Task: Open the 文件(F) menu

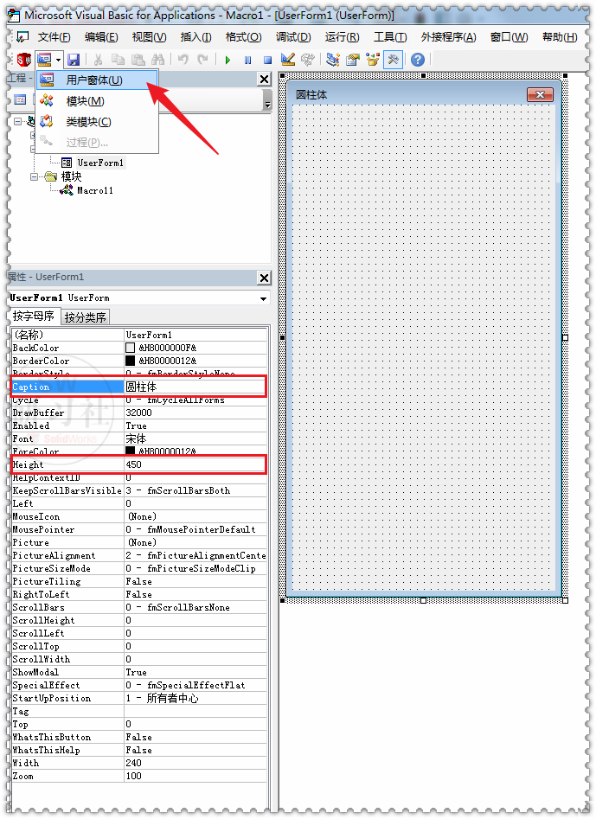Action: click(x=54, y=37)
